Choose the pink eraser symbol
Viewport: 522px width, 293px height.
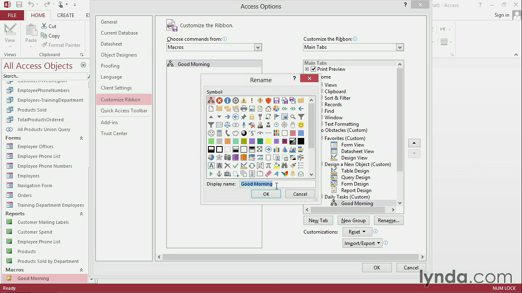click(x=268, y=174)
